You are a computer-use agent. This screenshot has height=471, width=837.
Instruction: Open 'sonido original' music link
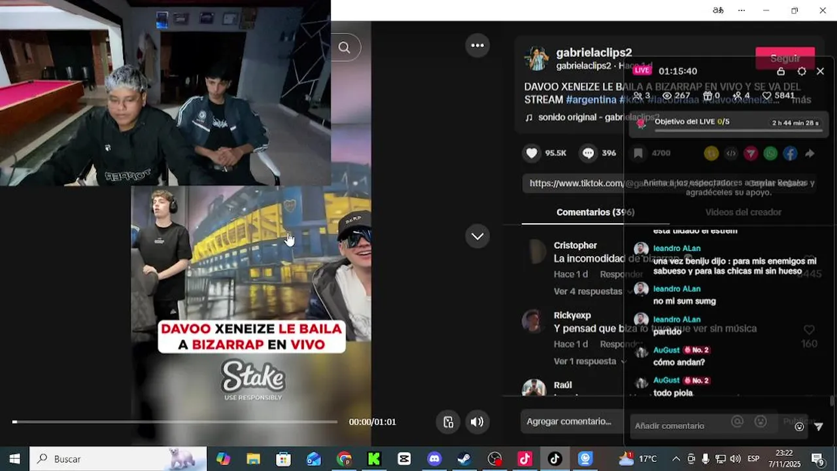[598, 117]
